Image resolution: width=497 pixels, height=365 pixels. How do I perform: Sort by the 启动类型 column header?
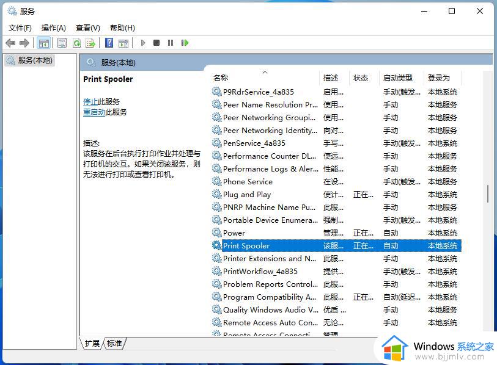tap(402, 78)
